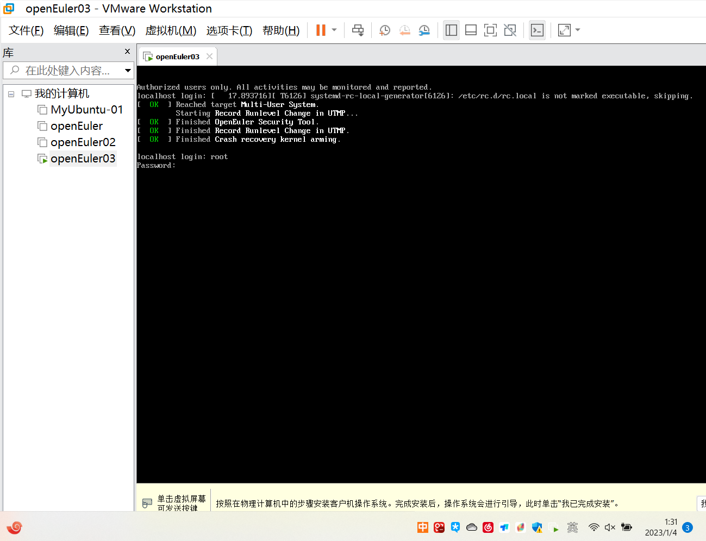
Task: Toggle the thumbnail bar view
Action: click(471, 30)
